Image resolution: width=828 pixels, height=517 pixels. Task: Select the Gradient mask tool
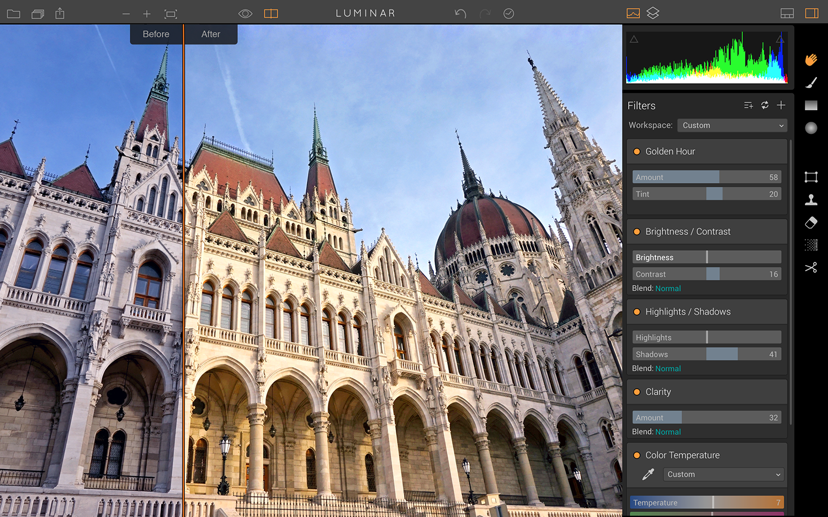811,105
